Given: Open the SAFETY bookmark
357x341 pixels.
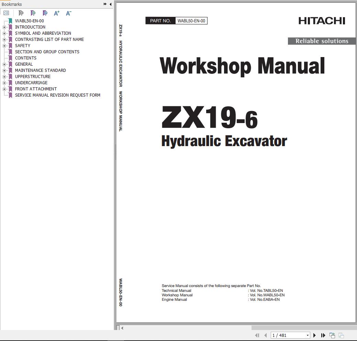Looking at the screenshot, I should point(23,46).
